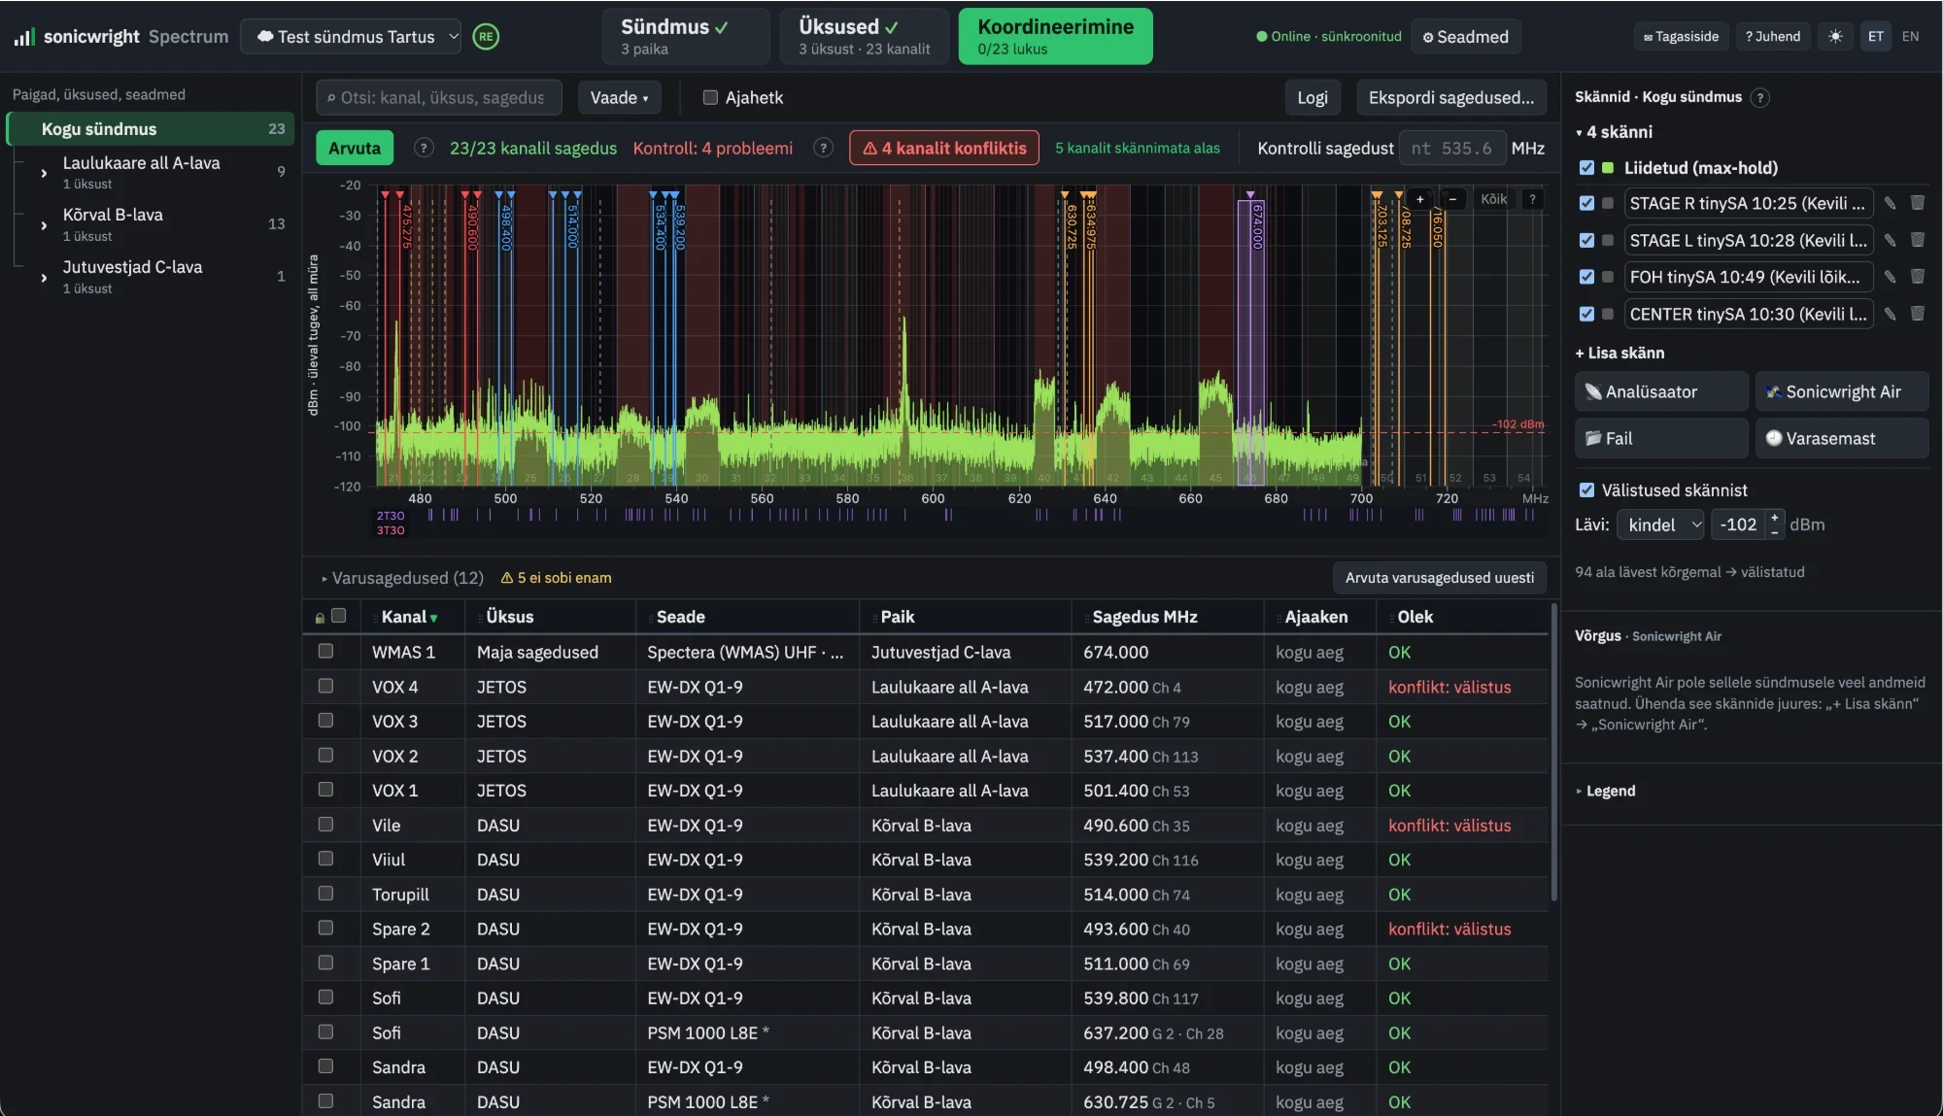Delete the CENTER tinySA scan
This screenshot has height=1116, width=1943.
(1918, 314)
